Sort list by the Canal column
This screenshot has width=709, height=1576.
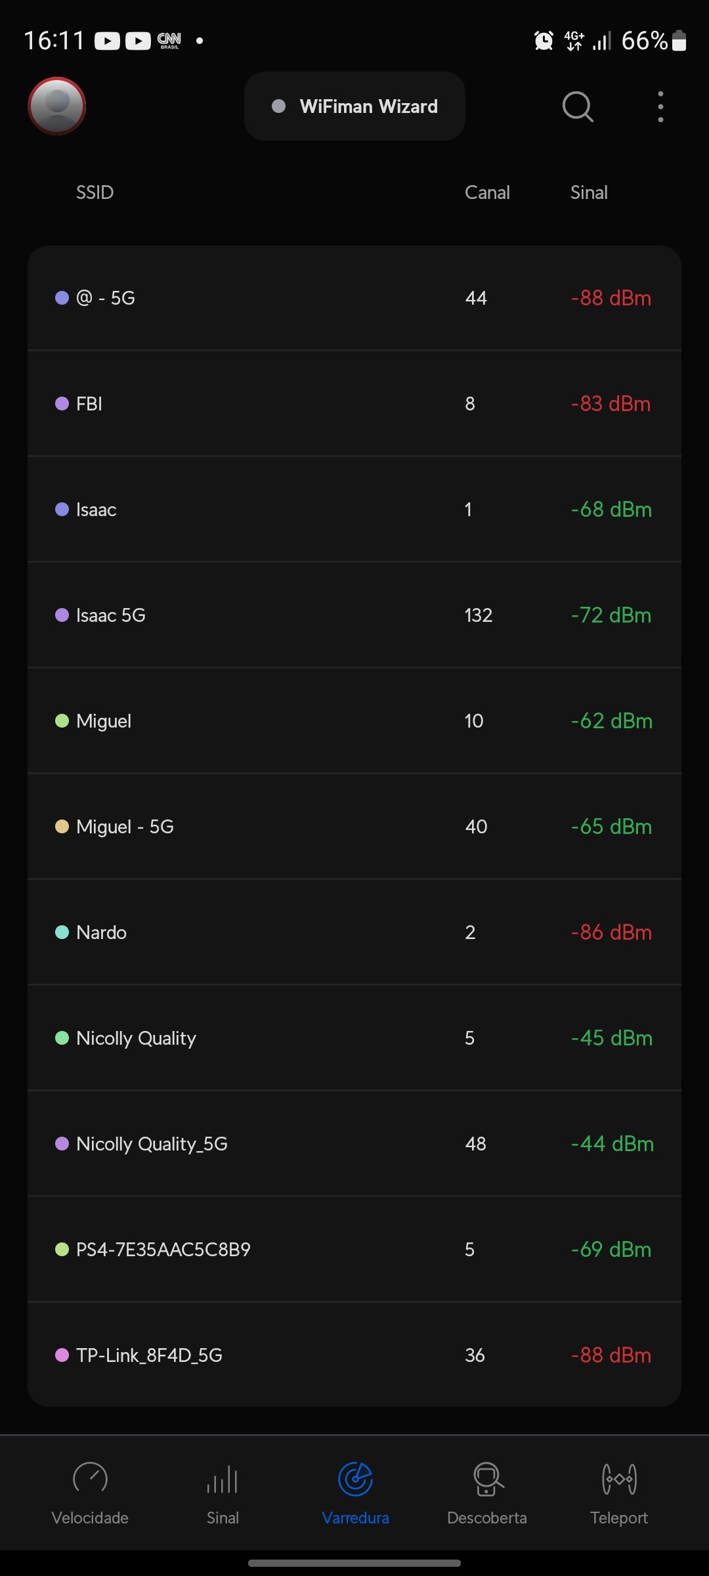[x=487, y=192]
